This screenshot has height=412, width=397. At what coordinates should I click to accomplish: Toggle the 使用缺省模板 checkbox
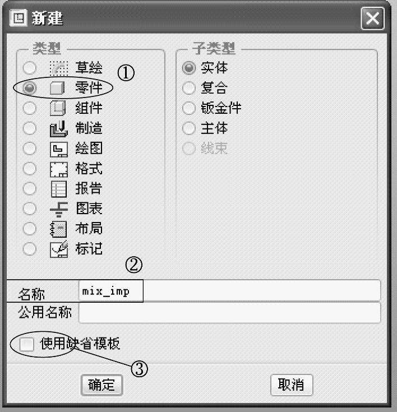27,344
